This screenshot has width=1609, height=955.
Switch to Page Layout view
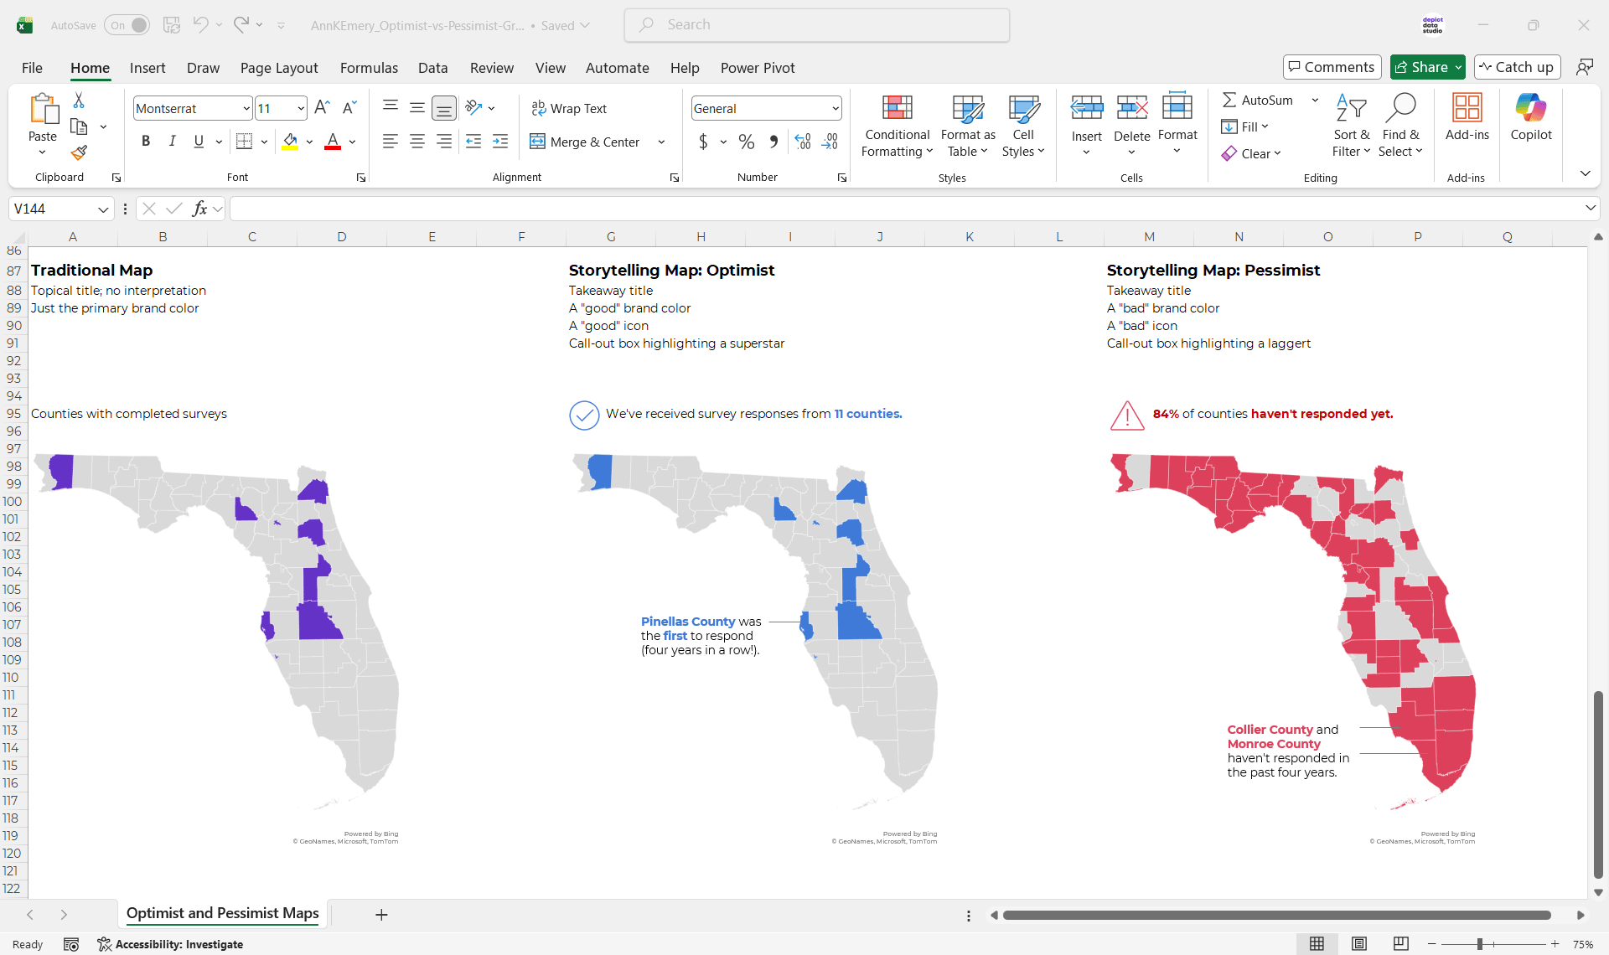(1358, 944)
